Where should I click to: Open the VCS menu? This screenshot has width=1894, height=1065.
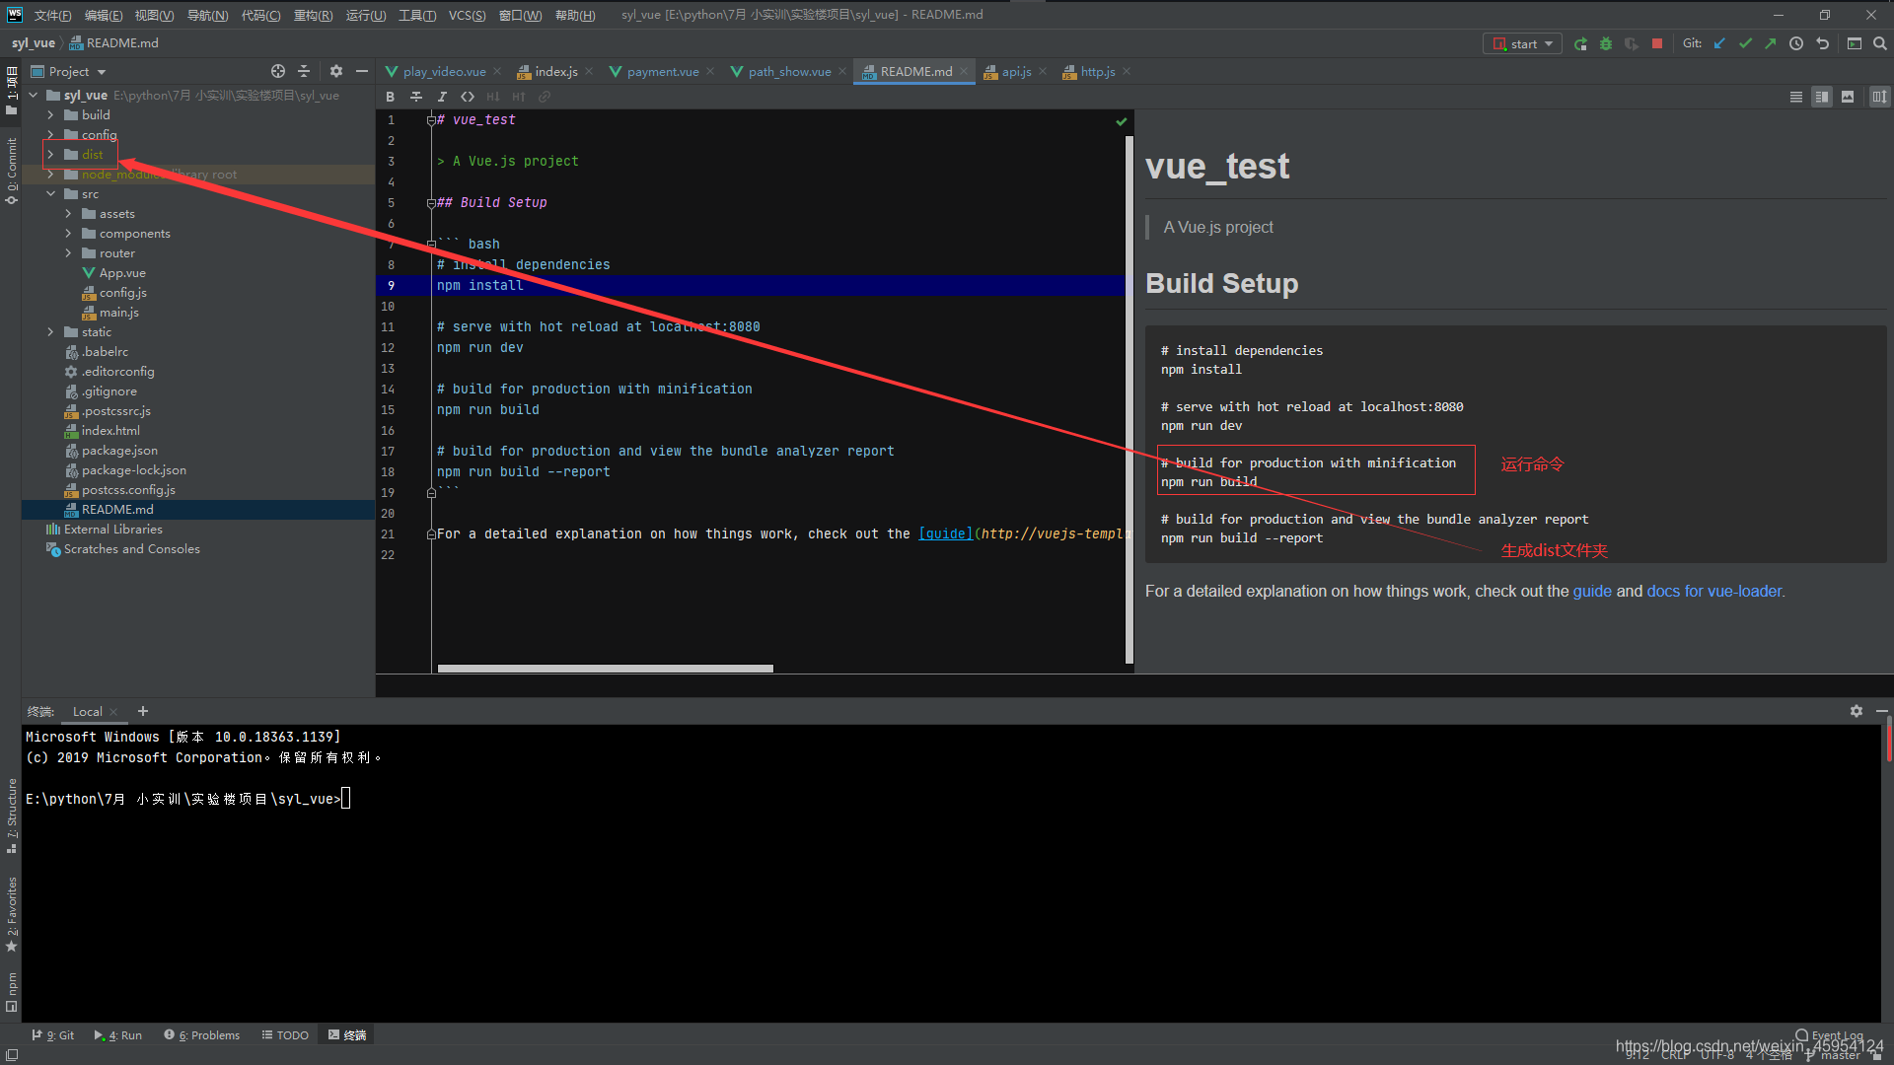[467, 15]
